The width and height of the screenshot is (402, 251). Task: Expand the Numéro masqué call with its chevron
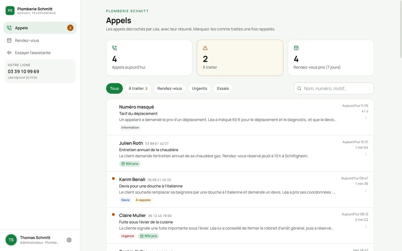coord(366,118)
